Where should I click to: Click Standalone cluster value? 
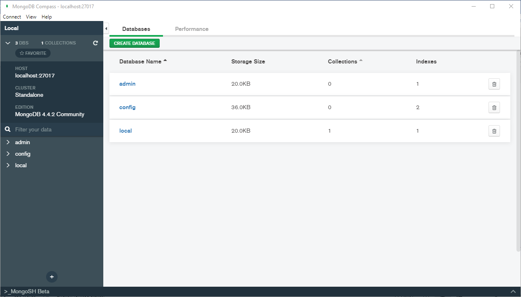point(29,95)
